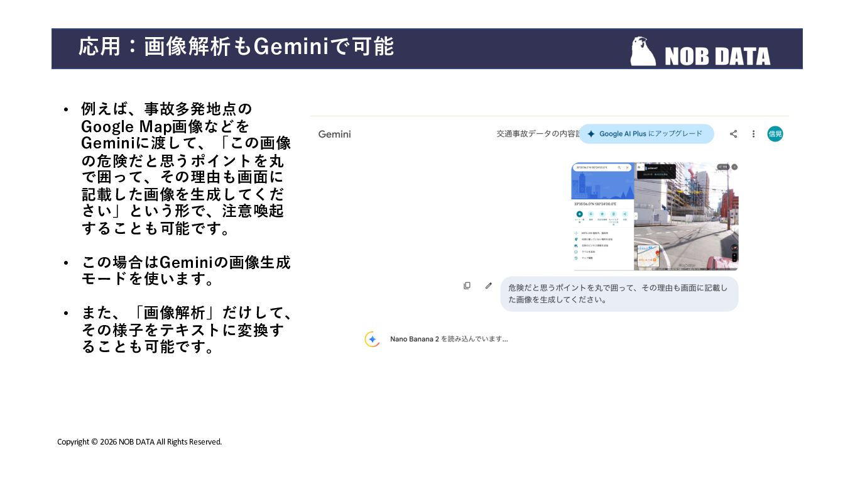Click the bullet starting with また、「画像解析」
The width and height of the screenshot is (855, 481).
tap(187, 329)
